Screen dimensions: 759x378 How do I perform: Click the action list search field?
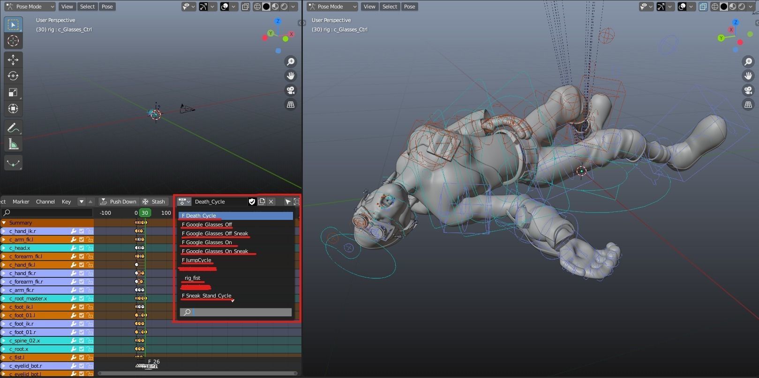(236, 312)
